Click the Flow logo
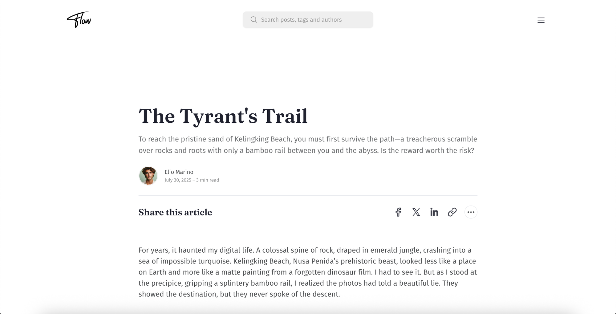 (79, 20)
